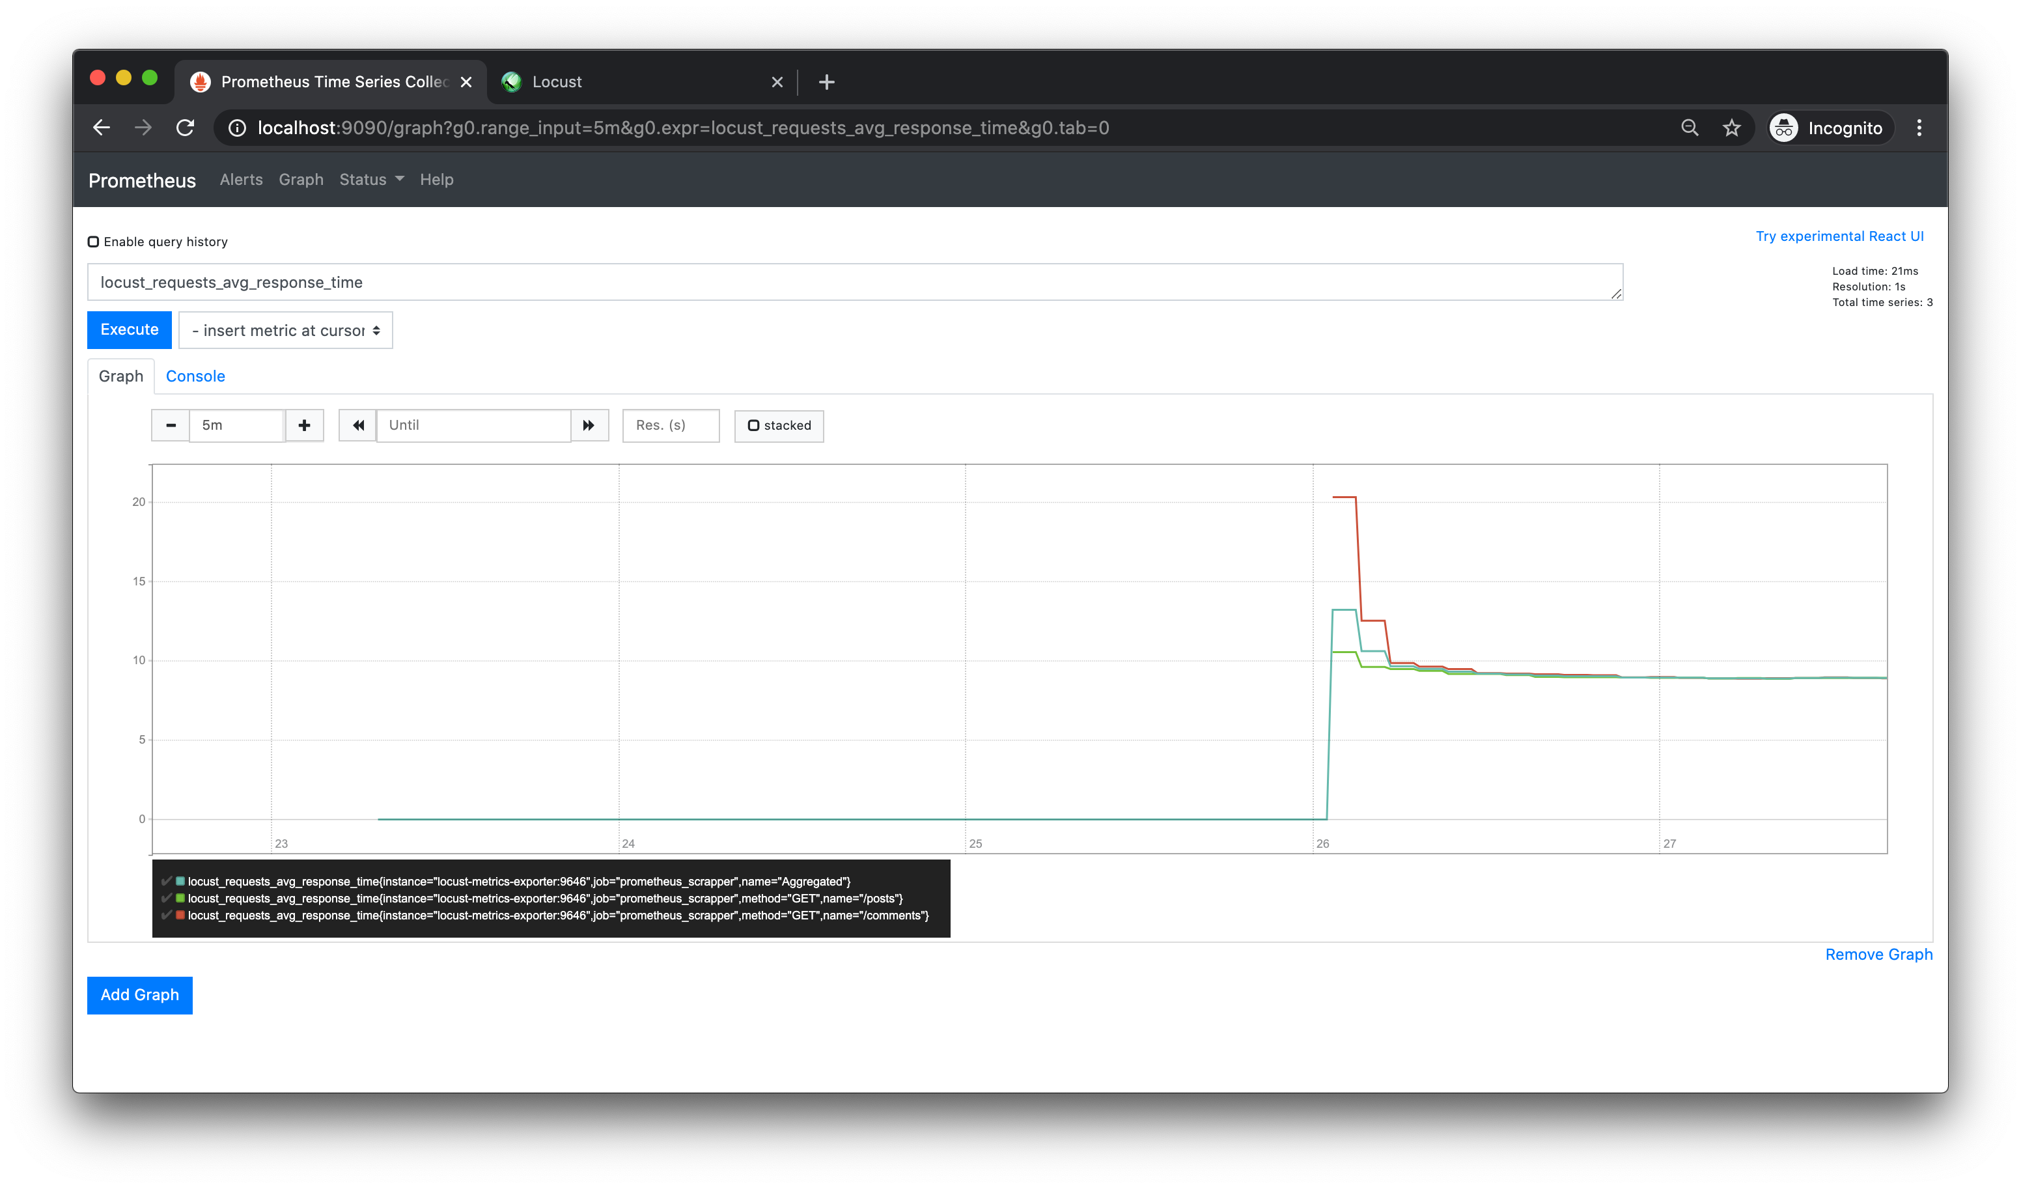The width and height of the screenshot is (2021, 1189).
Task: Open Chrome's three-dot menu
Action: coord(1919,128)
